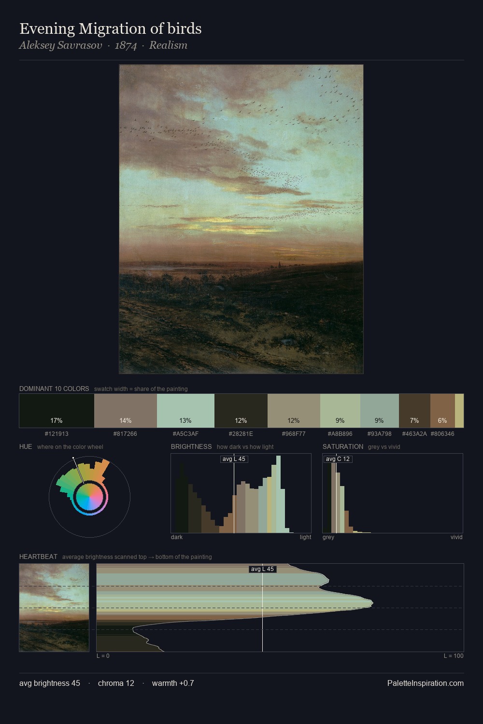Select the #463A2A brown swatch showing 7%
This screenshot has height=724, width=483.
414,411
